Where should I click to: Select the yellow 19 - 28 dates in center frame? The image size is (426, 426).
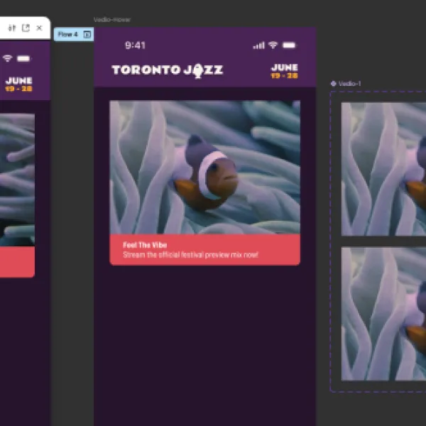285,75
